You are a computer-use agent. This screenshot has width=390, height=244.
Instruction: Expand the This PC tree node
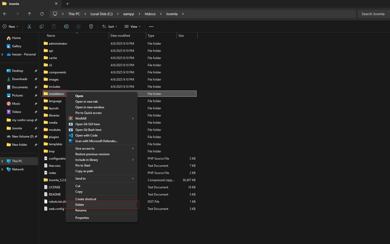coord(2,161)
